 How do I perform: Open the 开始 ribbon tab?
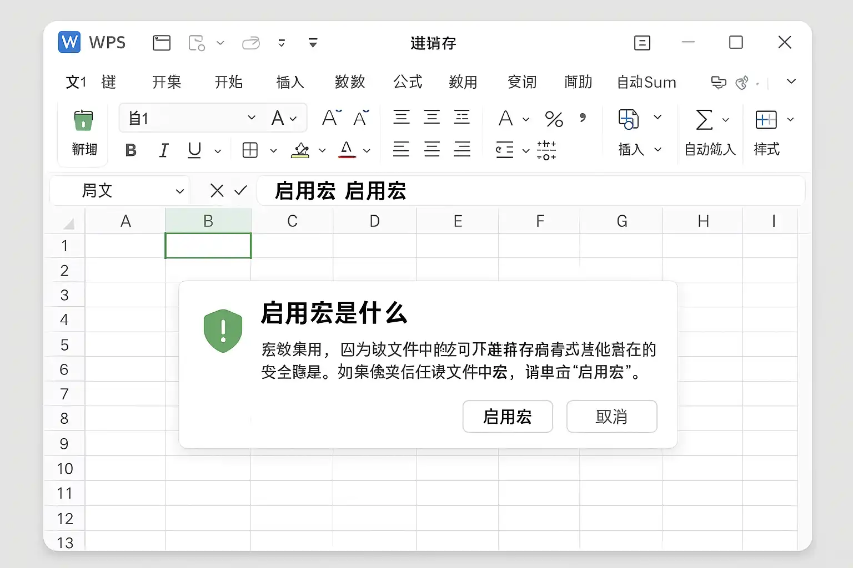click(229, 82)
